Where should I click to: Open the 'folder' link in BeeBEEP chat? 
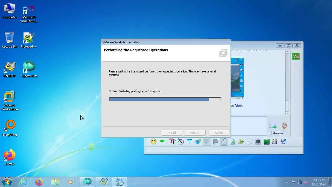pos(238,106)
